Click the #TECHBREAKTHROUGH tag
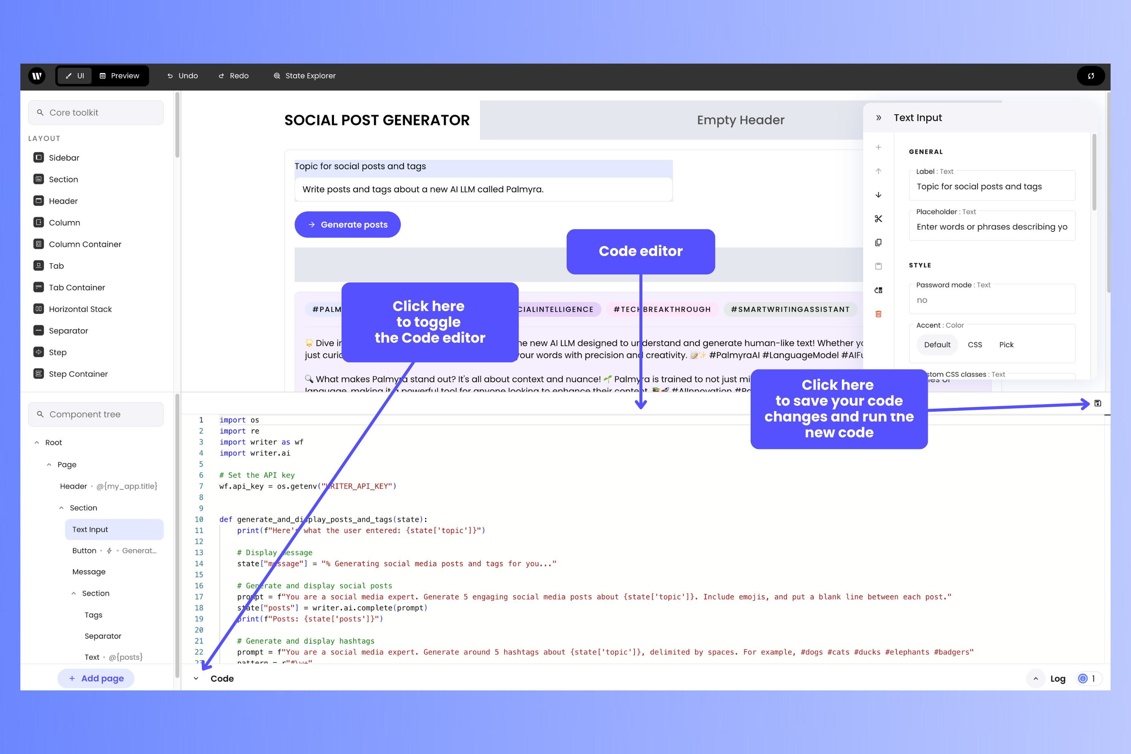This screenshot has width=1131, height=754. [662, 309]
